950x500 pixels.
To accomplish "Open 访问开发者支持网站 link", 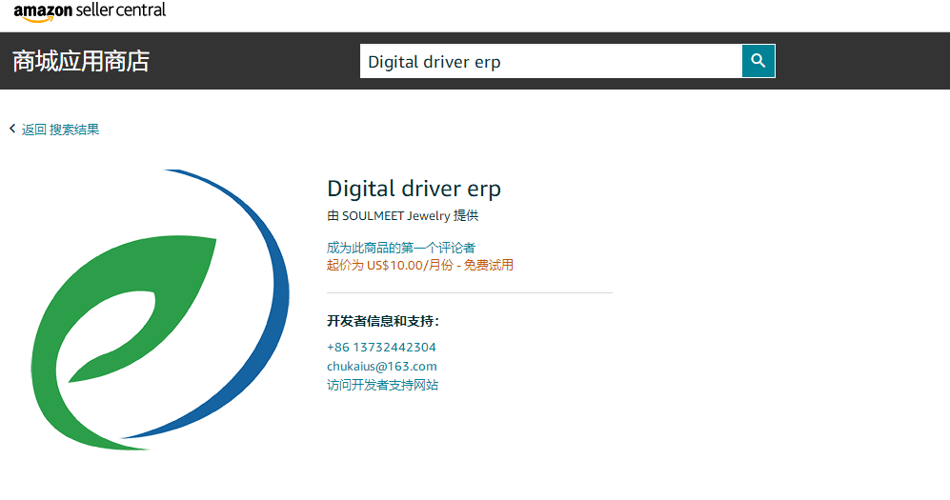I will (382, 385).
